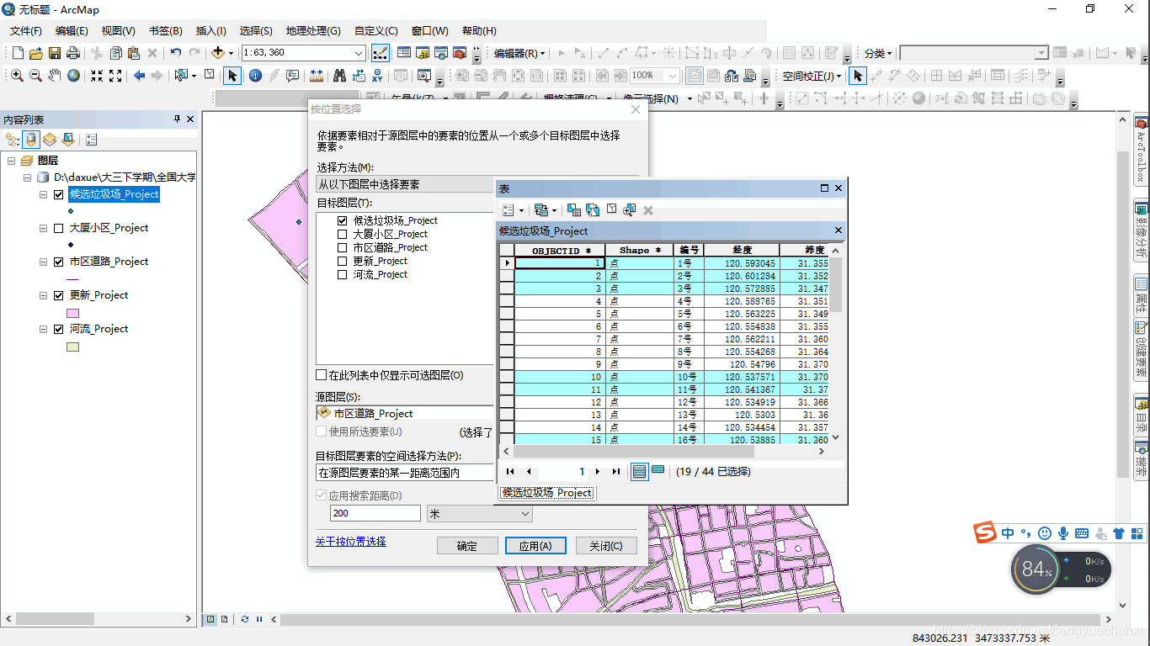Click the 应用(A) button

(x=535, y=546)
